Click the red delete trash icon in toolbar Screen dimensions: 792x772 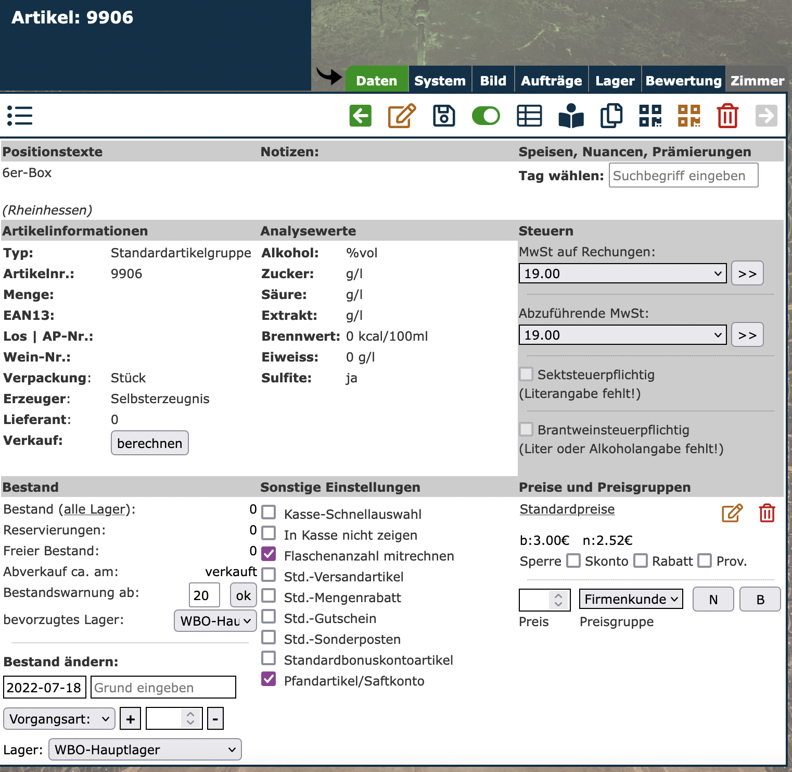[x=727, y=116]
